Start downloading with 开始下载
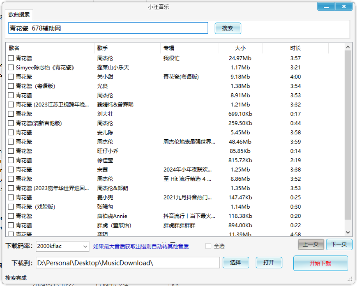This screenshot has width=357, height=286. click(320, 263)
